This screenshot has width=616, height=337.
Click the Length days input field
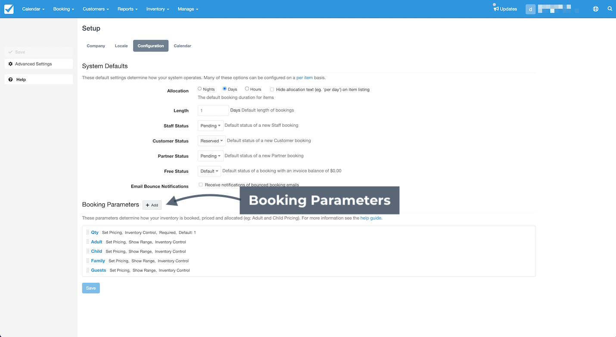click(213, 110)
